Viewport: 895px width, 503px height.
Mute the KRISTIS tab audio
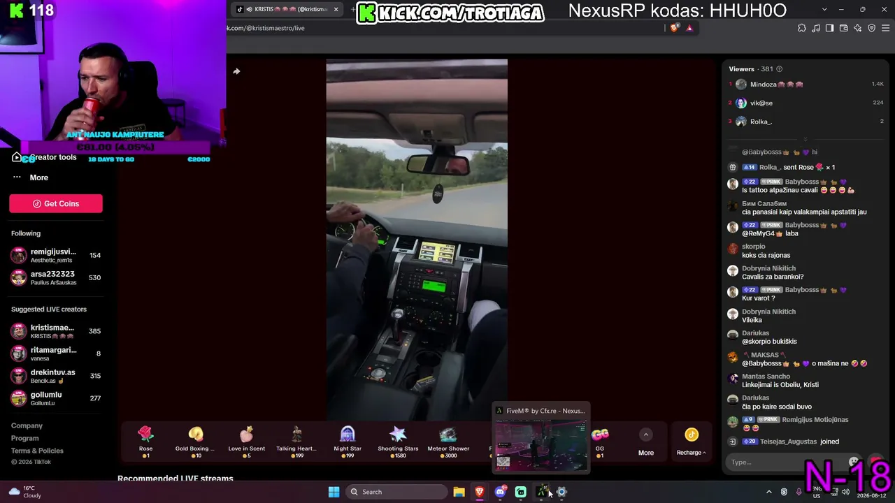250,9
